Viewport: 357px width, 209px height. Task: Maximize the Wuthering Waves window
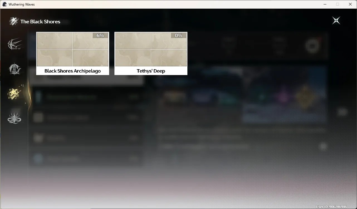338,4
